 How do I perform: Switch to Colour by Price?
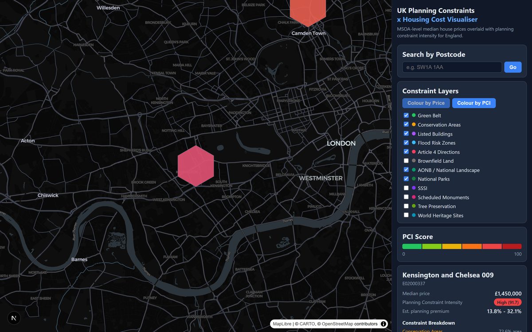pyautogui.click(x=426, y=103)
